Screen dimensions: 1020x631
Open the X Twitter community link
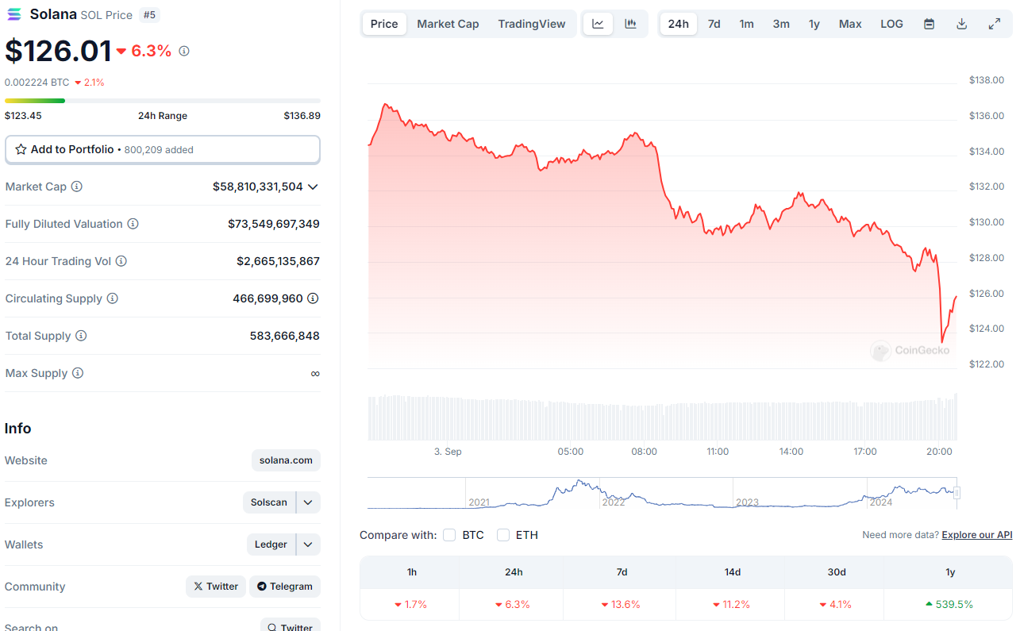click(x=216, y=587)
